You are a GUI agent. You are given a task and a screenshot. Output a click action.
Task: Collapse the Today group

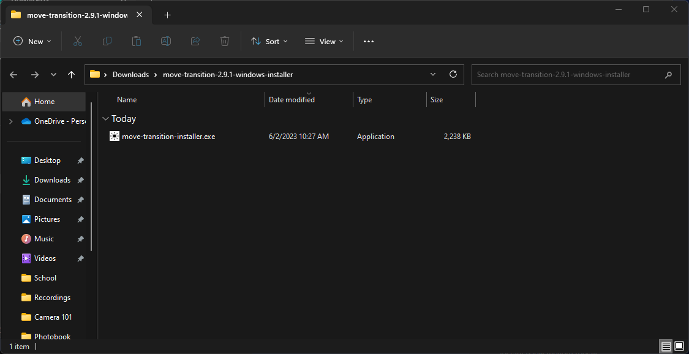(x=107, y=118)
